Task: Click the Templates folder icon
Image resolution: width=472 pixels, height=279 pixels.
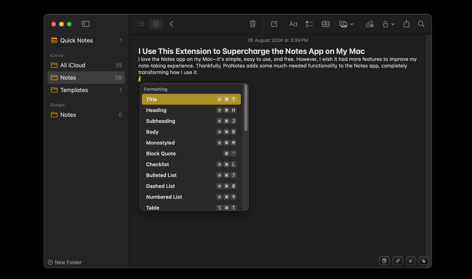Action: [x=54, y=90]
